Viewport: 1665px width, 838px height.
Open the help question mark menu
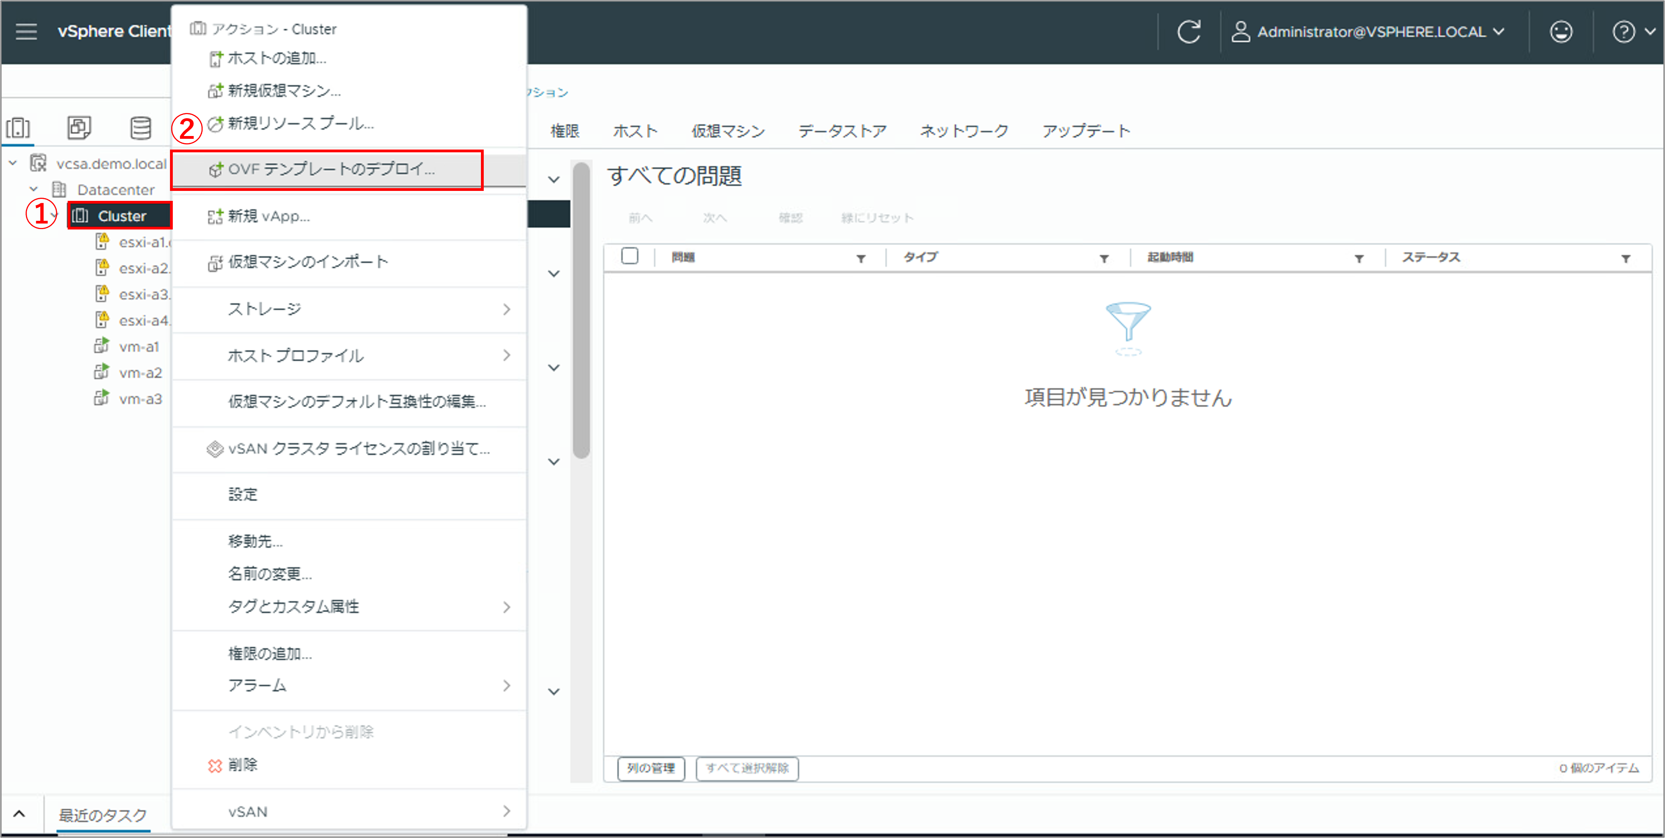coord(1623,32)
